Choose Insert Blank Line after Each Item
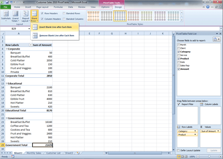Viewport: 223px width, 159px height. (55, 27)
